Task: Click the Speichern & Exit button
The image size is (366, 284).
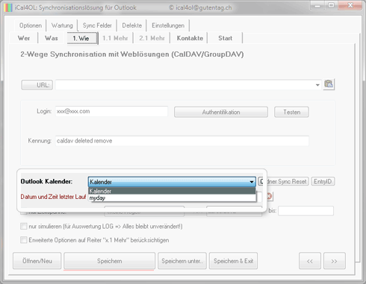Action: [x=233, y=261]
